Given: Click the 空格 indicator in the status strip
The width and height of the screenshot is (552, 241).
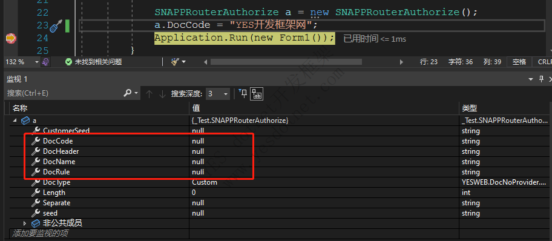Looking at the screenshot, I should [519, 62].
